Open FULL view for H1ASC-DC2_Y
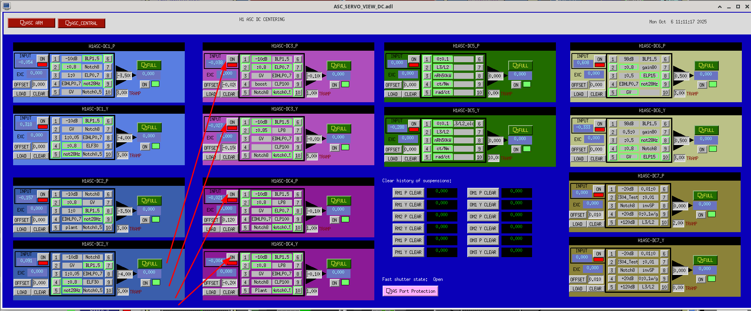The height and width of the screenshot is (311, 751). tap(149, 264)
